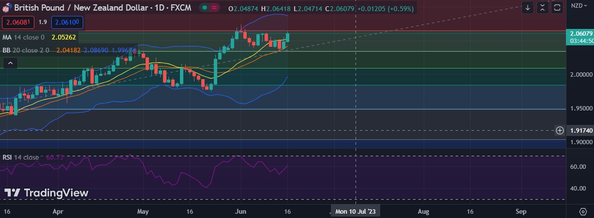
Task: Click the high value H2.06418 in header
Action: [276, 9]
